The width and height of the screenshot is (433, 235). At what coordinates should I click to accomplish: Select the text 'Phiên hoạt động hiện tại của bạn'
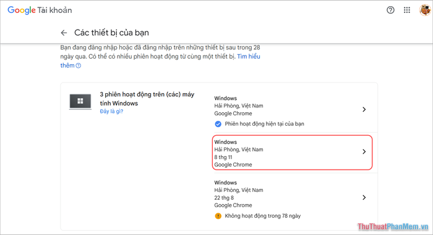coord(264,124)
